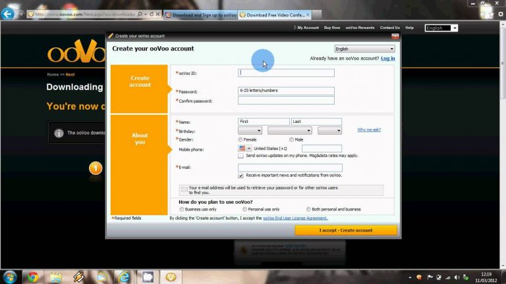Open Buy Now in the site menu

click(x=332, y=28)
